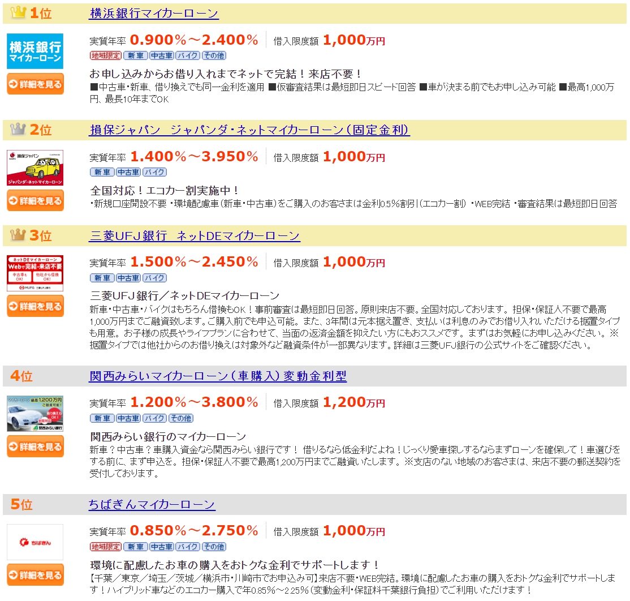Click the 関西みらい銀行 car banner image
This screenshot has height=601, width=630.
35,414
